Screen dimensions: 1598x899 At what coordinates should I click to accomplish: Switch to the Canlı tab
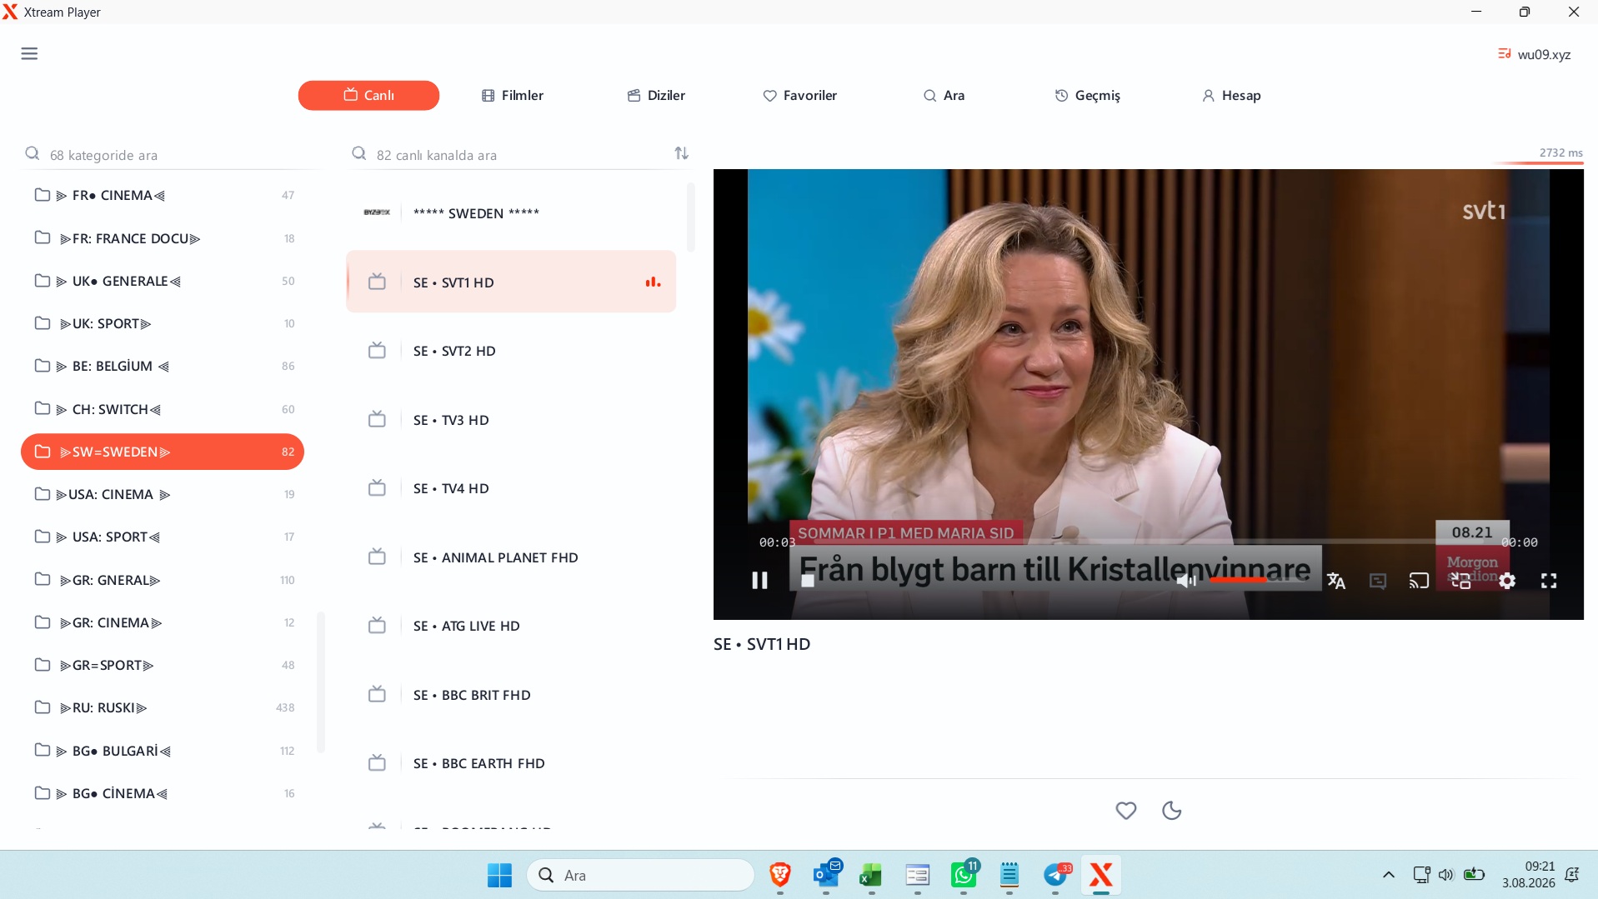[368, 95]
